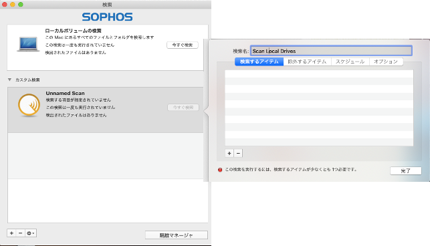The height and width of the screenshot is (246, 430).
Task: Close the 検索 window
Action: point(5,5)
